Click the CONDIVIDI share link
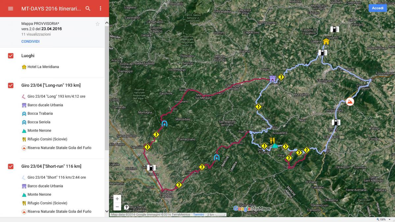 (x=31, y=41)
